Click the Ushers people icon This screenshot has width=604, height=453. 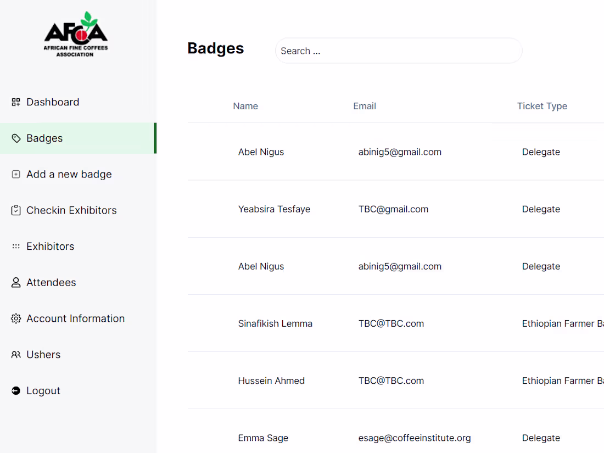[15, 354]
